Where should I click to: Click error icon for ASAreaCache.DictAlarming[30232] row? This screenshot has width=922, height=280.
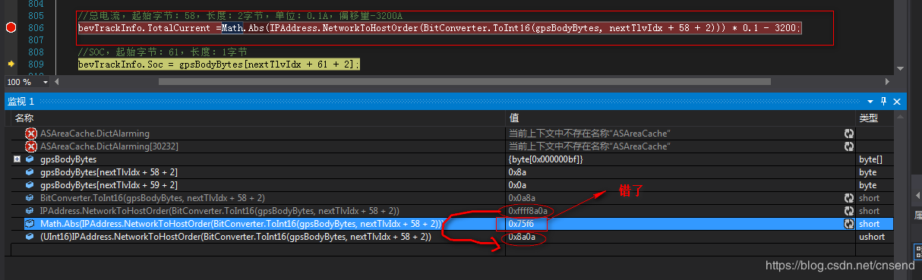31,146
